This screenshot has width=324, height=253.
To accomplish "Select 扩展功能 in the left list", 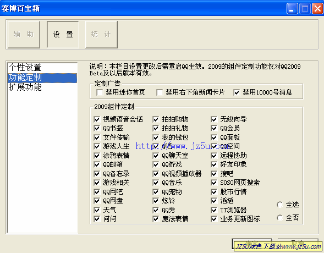I will (x=42, y=87).
